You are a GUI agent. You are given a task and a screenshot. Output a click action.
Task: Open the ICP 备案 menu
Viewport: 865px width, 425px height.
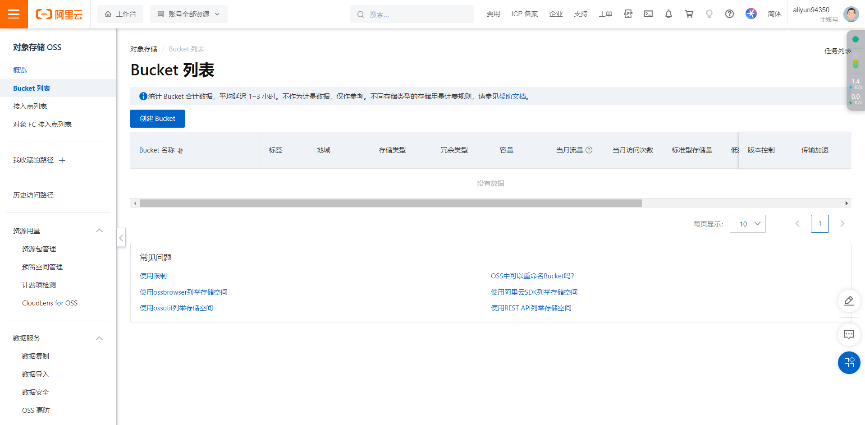tap(525, 14)
